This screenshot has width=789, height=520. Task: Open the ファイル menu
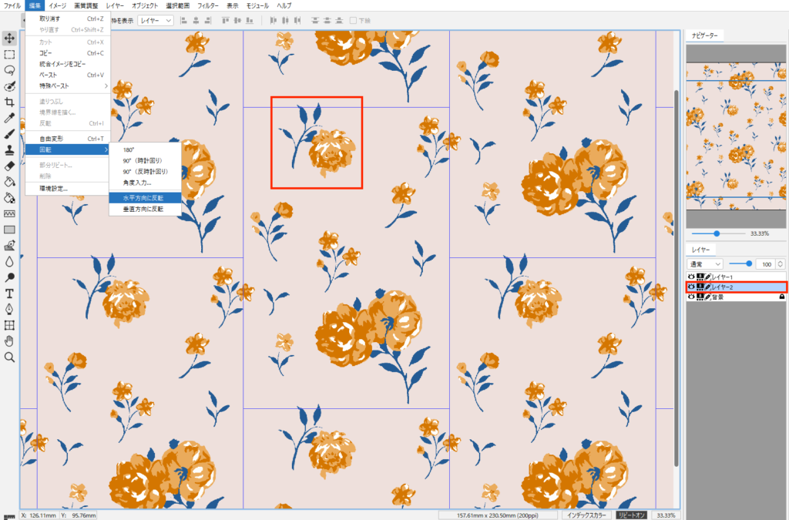[x=12, y=5]
